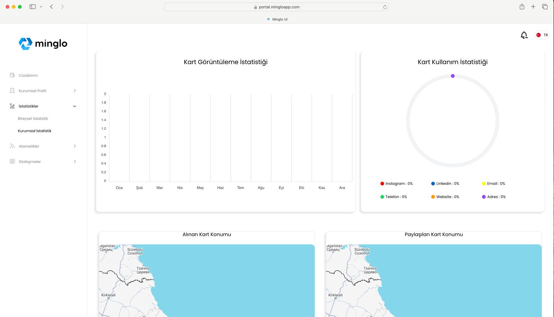Click the Kurumsal Profil building icon
The height and width of the screenshot is (317, 554).
[x=12, y=91]
